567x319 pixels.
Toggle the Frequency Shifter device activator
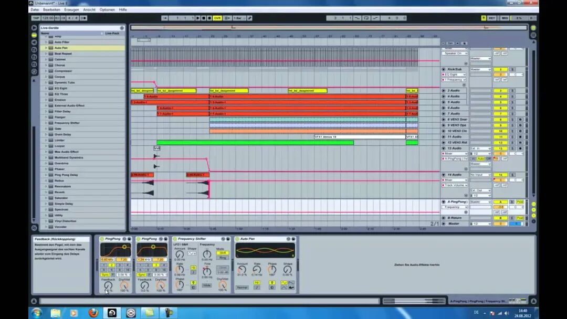coord(175,239)
